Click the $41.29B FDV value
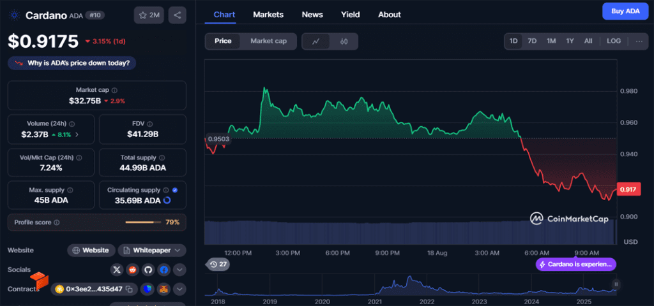Image resolution: width=654 pixels, height=306 pixels. 142,134
